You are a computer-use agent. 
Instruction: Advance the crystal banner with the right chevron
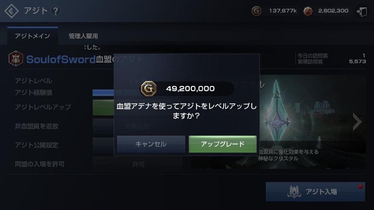[x=357, y=122]
